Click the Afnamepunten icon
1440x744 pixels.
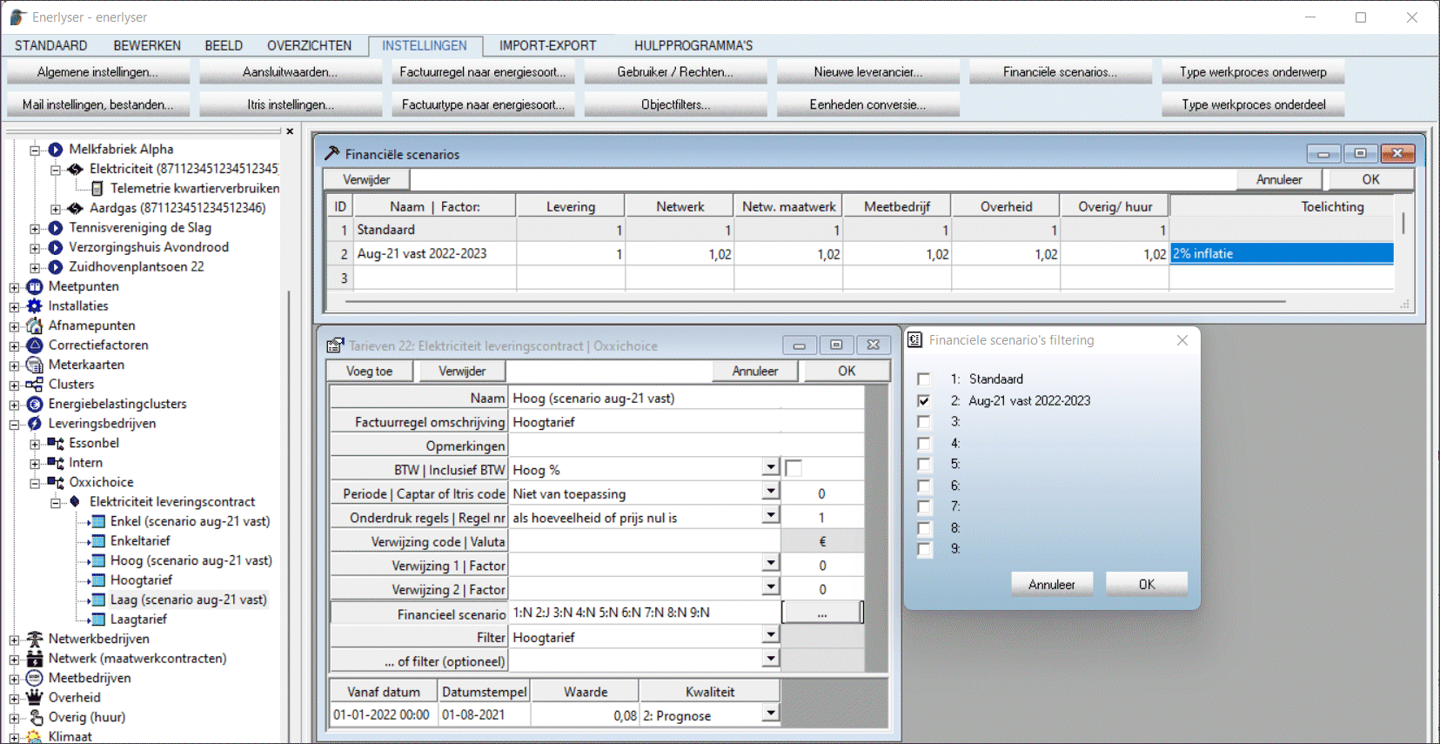(x=35, y=325)
